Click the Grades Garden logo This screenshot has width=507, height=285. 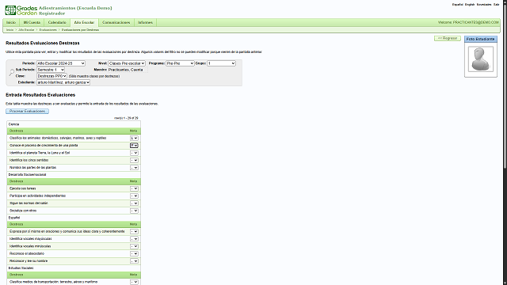tap(21, 10)
